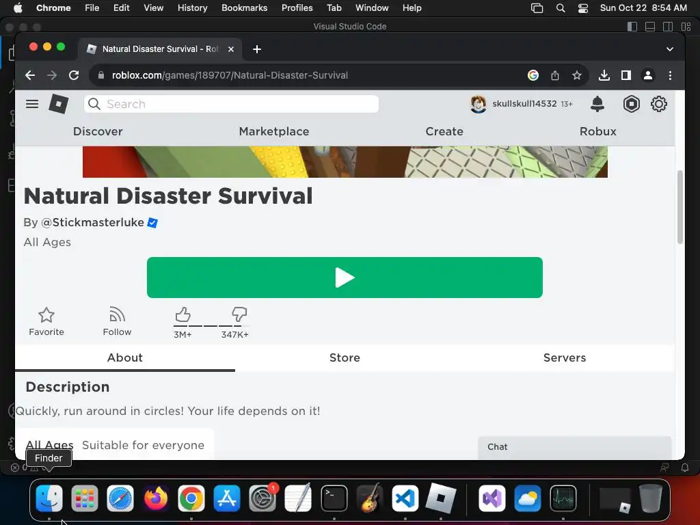The image size is (700, 525).
Task: Open Chrome three-dot menu
Action: (x=670, y=75)
